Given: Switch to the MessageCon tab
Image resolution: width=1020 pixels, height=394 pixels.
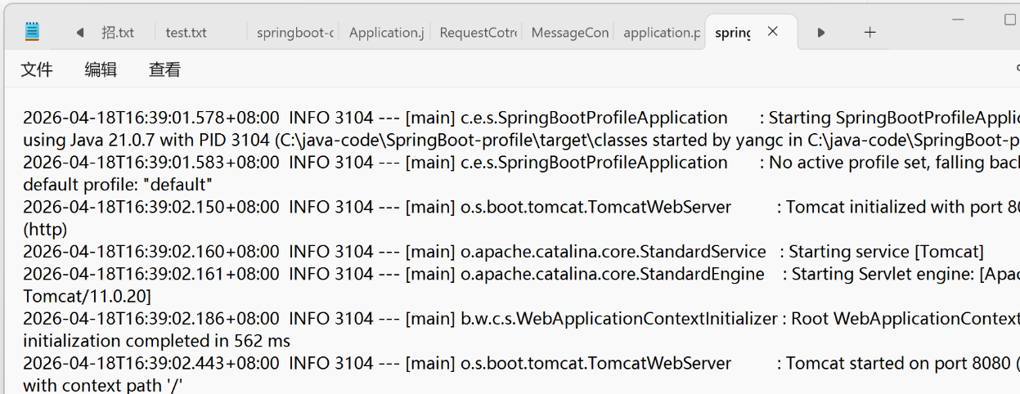Looking at the screenshot, I should (570, 33).
